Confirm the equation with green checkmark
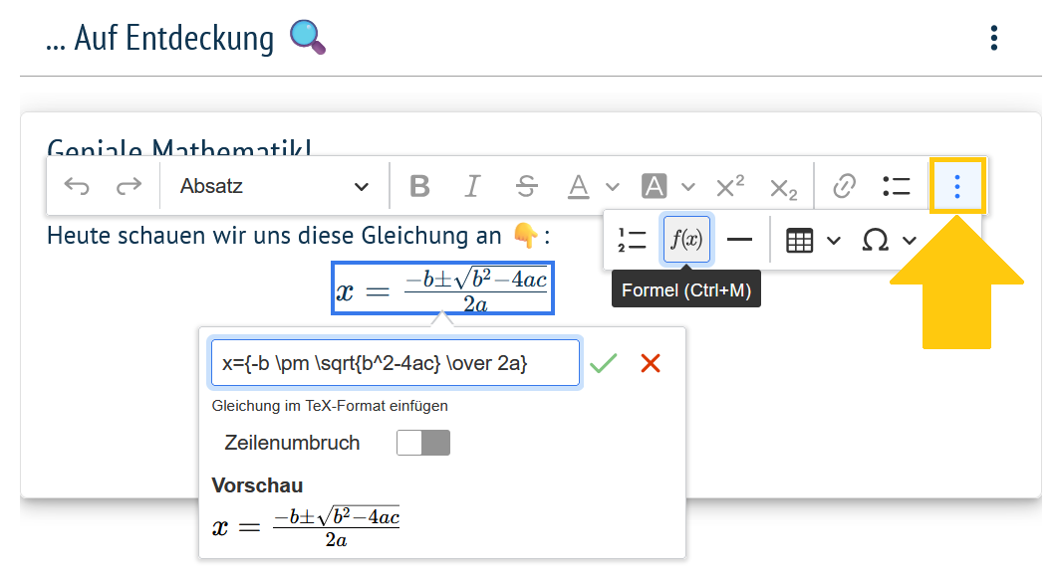 coord(603,363)
